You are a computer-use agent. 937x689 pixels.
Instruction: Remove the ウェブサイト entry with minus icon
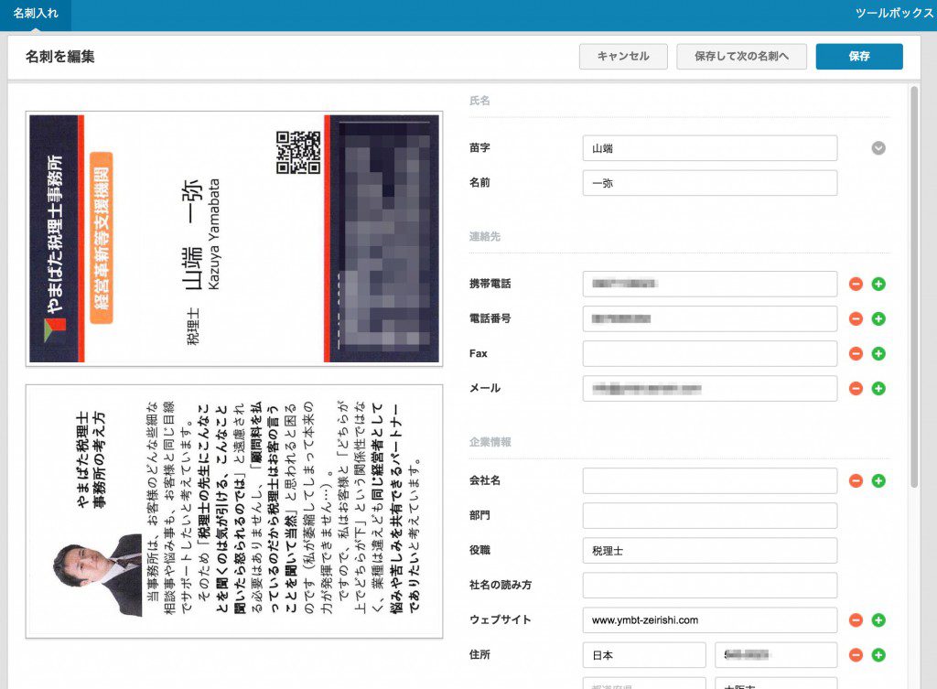856,619
